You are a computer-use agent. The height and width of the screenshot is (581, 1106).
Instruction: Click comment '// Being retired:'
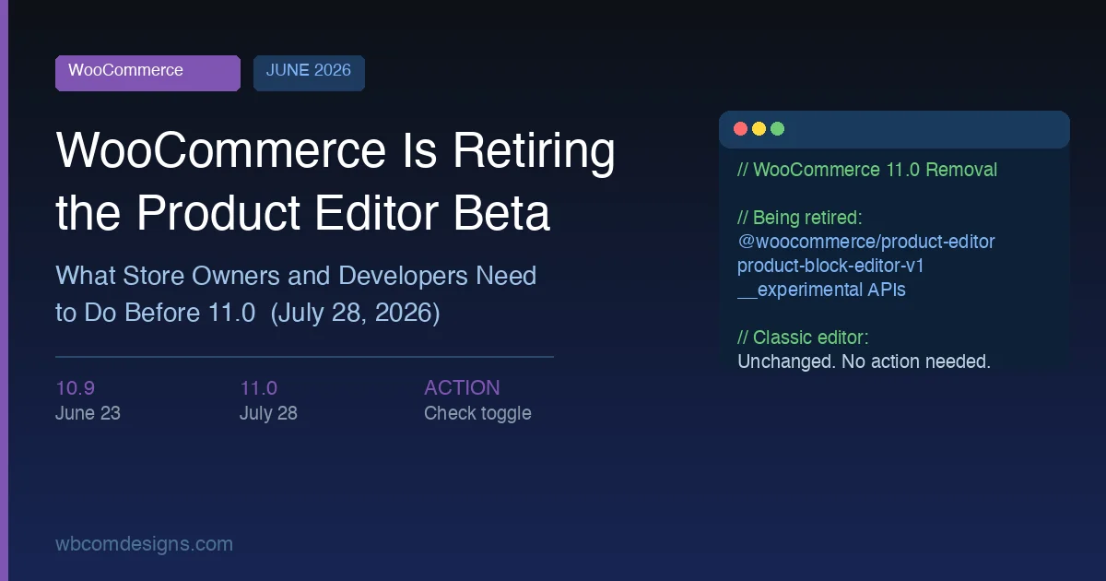[x=800, y=219]
